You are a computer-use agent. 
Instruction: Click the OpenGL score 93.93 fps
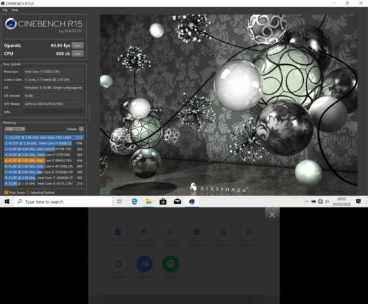[x=61, y=45]
